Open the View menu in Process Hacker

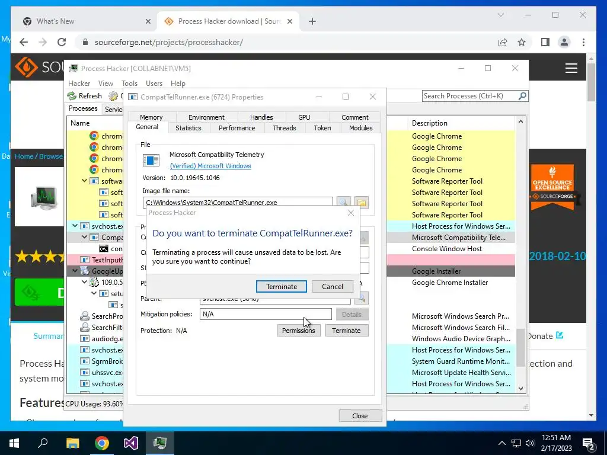pyautogui.click(x=106, y=83)
